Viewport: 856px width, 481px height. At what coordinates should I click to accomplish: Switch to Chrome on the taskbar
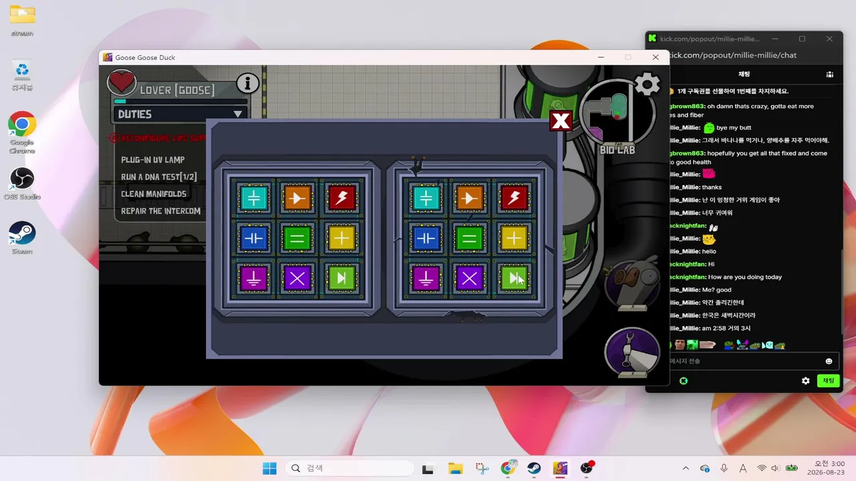[508, 468]
